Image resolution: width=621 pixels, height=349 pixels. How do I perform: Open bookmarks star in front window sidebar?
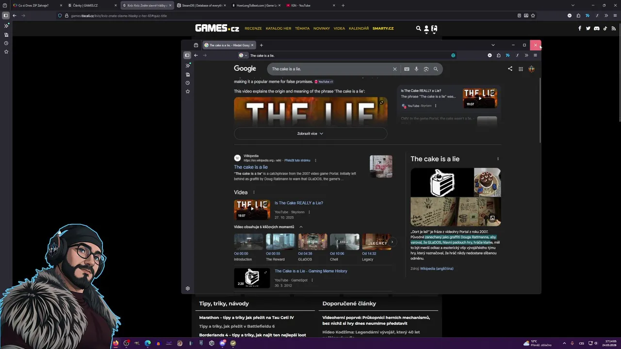188,91
